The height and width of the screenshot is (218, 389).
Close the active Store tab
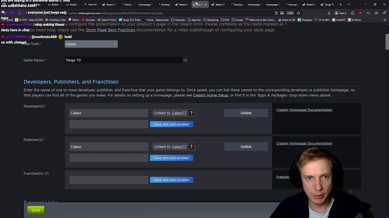[205, 5]
